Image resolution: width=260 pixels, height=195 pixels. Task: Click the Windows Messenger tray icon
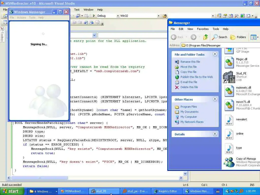(x=227, y=191)
